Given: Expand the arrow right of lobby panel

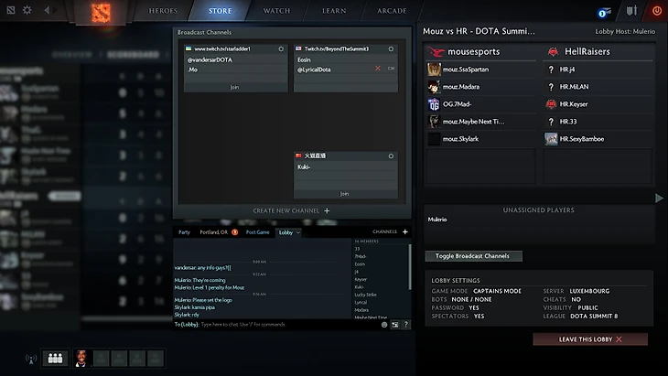Looking at the screenshot, I should click(659, 198).
